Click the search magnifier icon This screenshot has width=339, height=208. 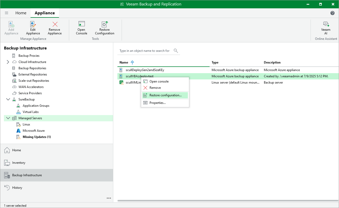coord(176,51)
